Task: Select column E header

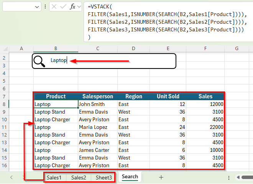Action: (168, 49)
